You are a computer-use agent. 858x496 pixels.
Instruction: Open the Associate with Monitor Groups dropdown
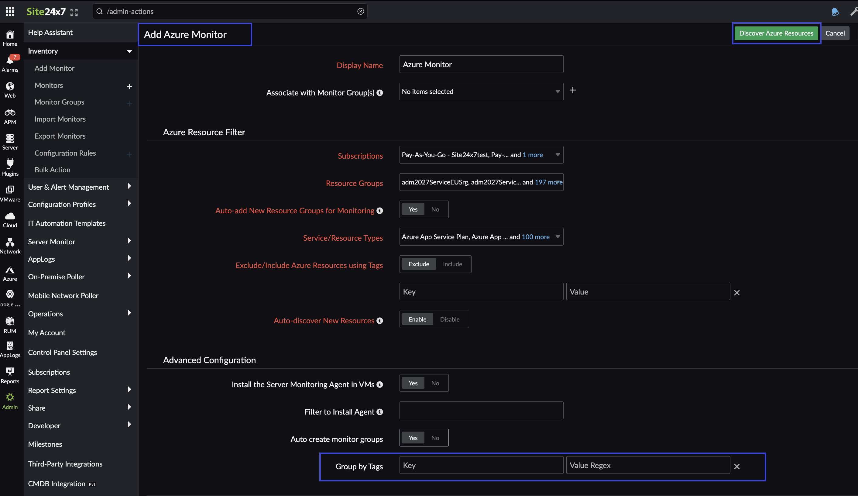(481, 91)
